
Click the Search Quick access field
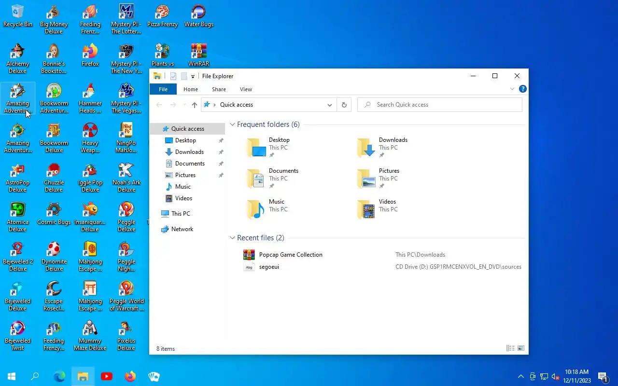click(x=439, y=105)
